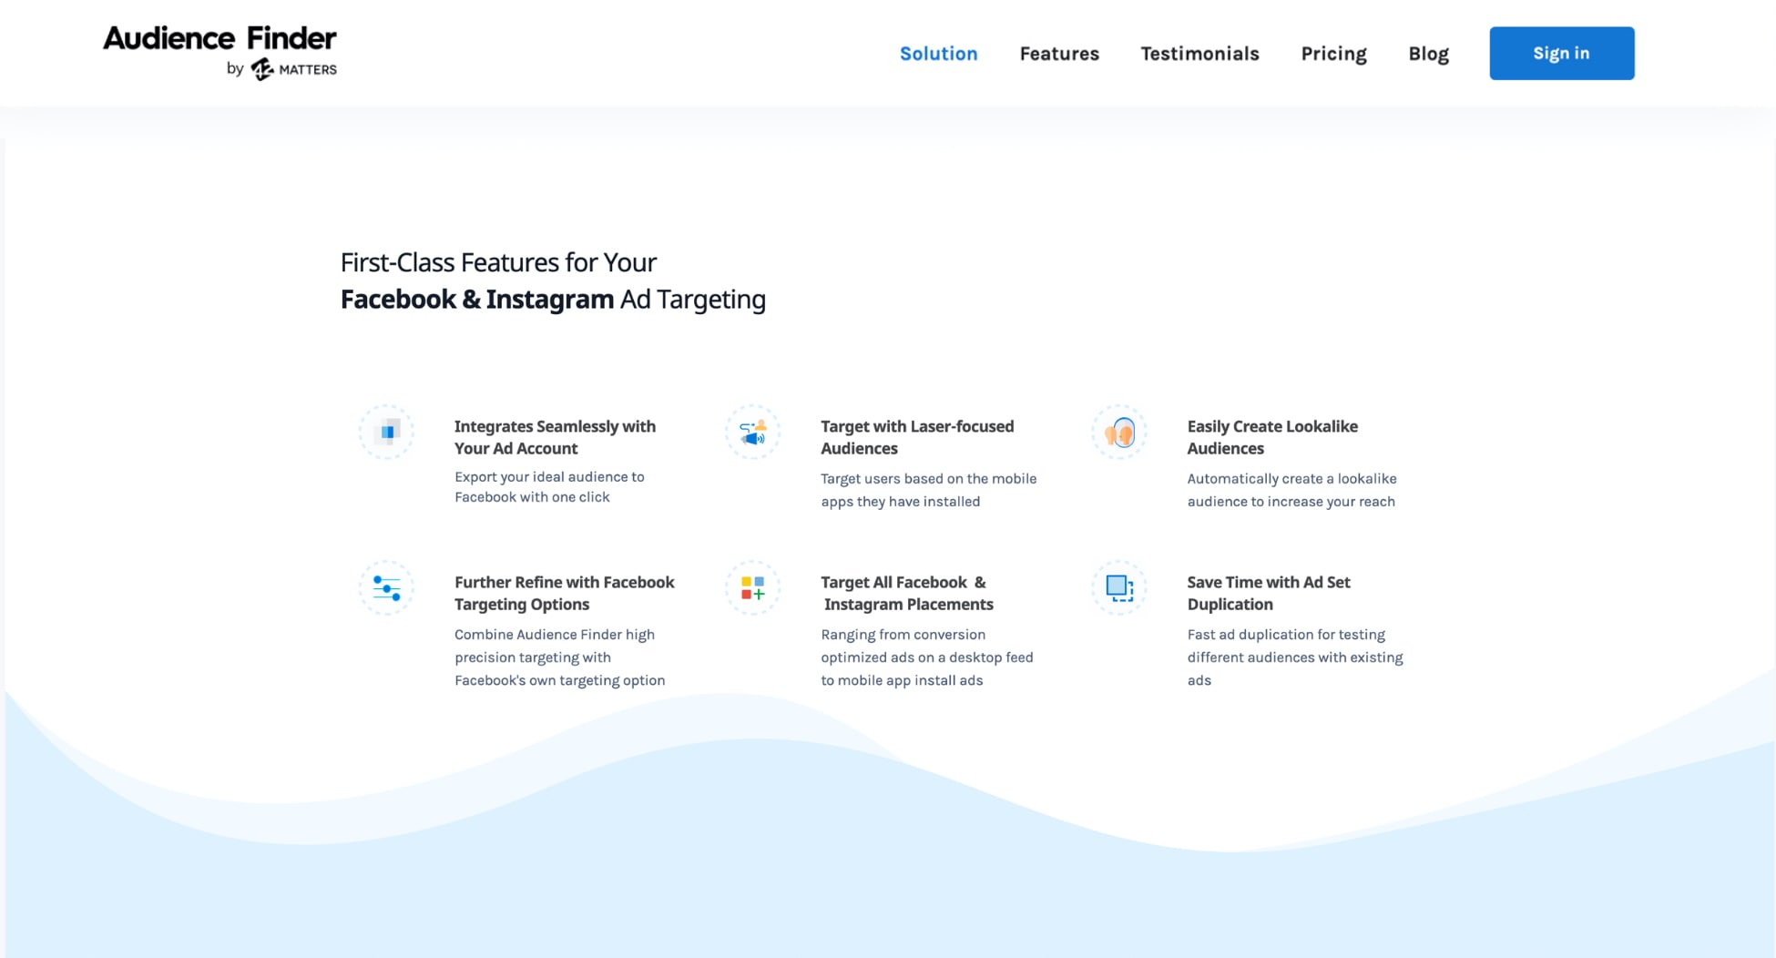Click the Laser-focused Audiences megaphone icon
This screenshot has height=958, width=1776.
point(753,432)
